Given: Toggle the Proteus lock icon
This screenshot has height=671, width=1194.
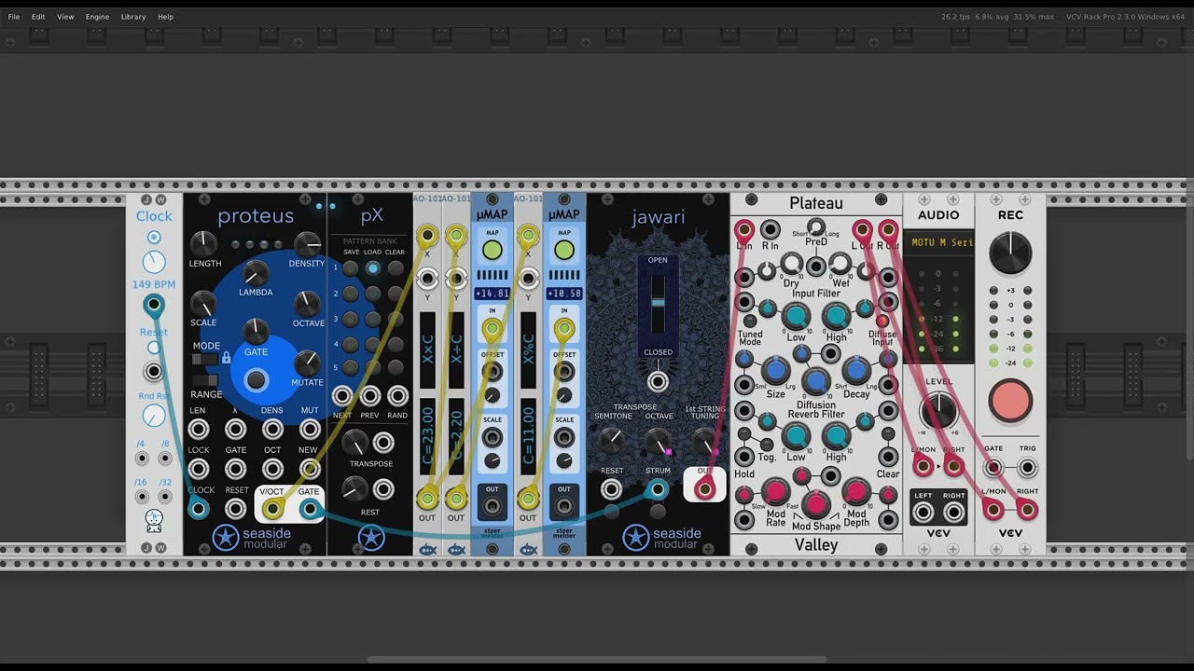Looking at the screenshot, I should (x=226, y=358).
